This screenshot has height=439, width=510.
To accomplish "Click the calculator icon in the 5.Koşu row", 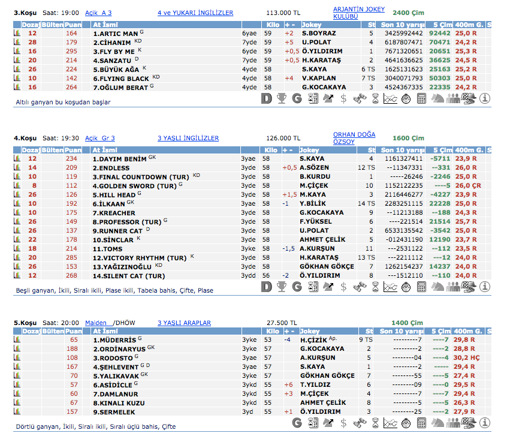I will tap(421, 423).
